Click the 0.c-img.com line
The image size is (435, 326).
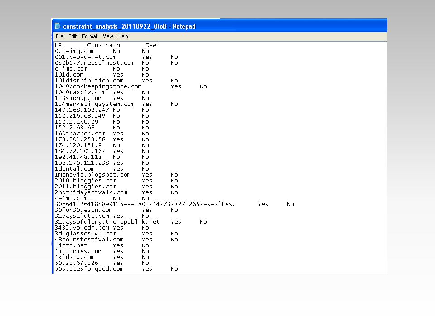pos(75,51)
